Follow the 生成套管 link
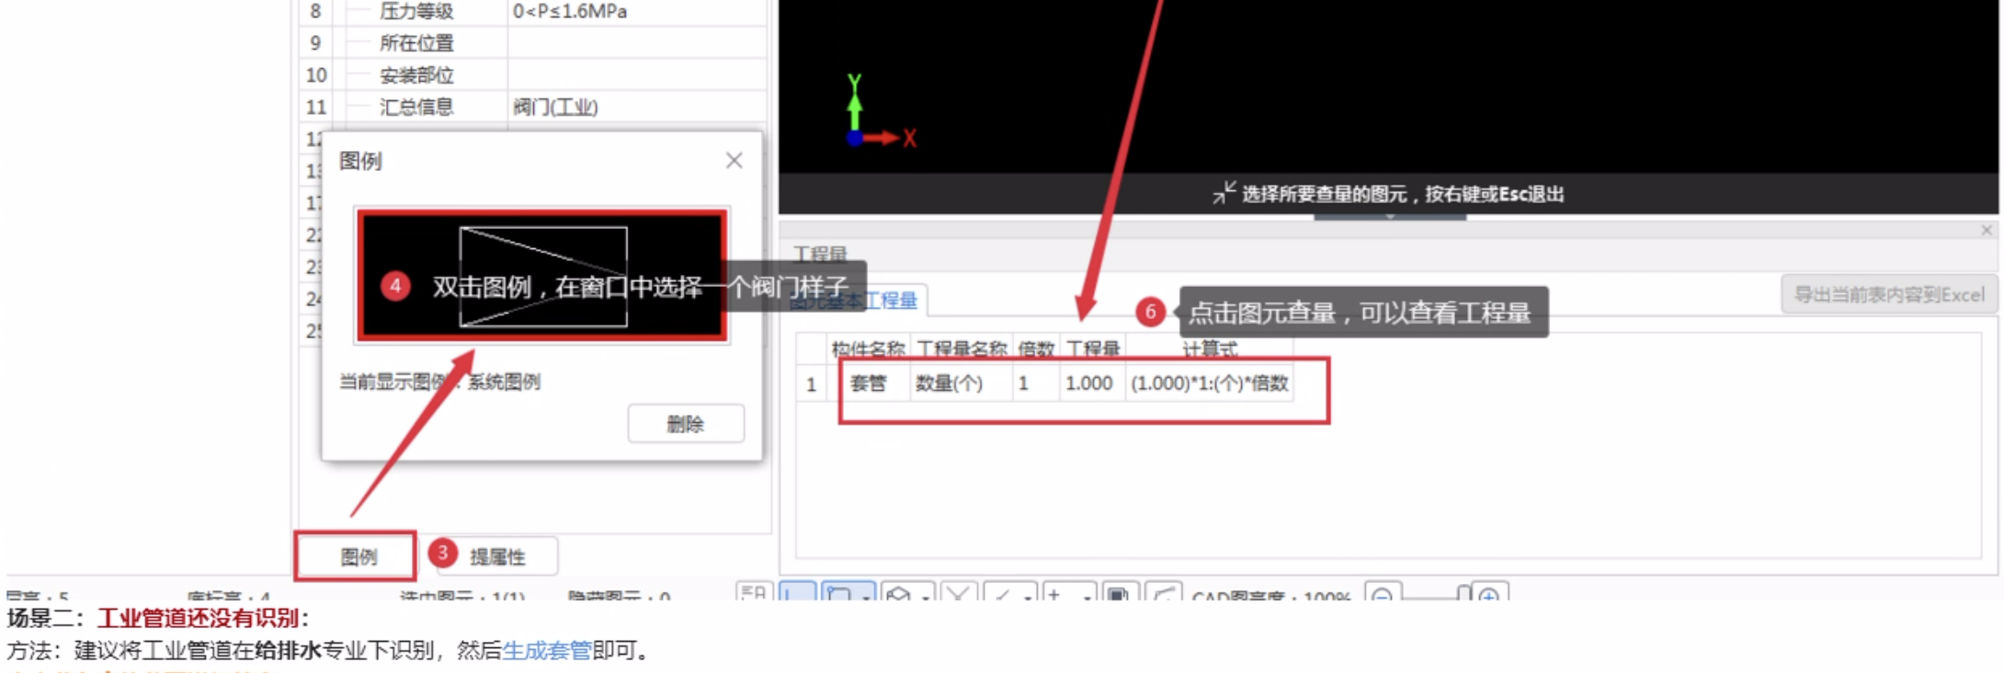Viewport: 2004px width, 673px height. (546, 651)
